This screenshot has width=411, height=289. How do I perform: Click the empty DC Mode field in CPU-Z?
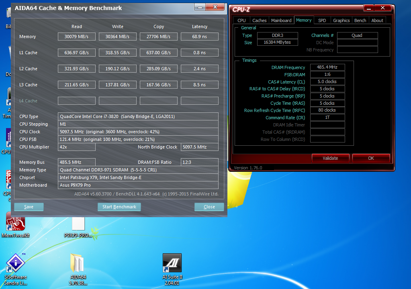[357, 43]
